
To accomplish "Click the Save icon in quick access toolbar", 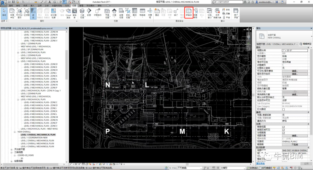I will (13, 2).
